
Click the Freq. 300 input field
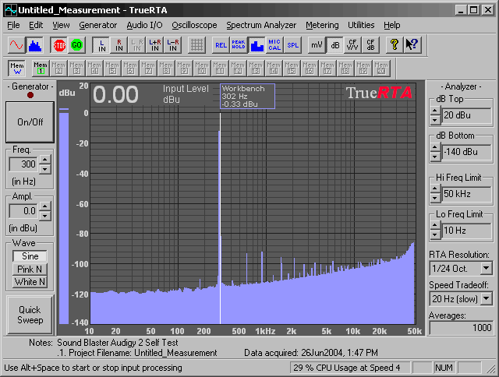click(23, 164)
